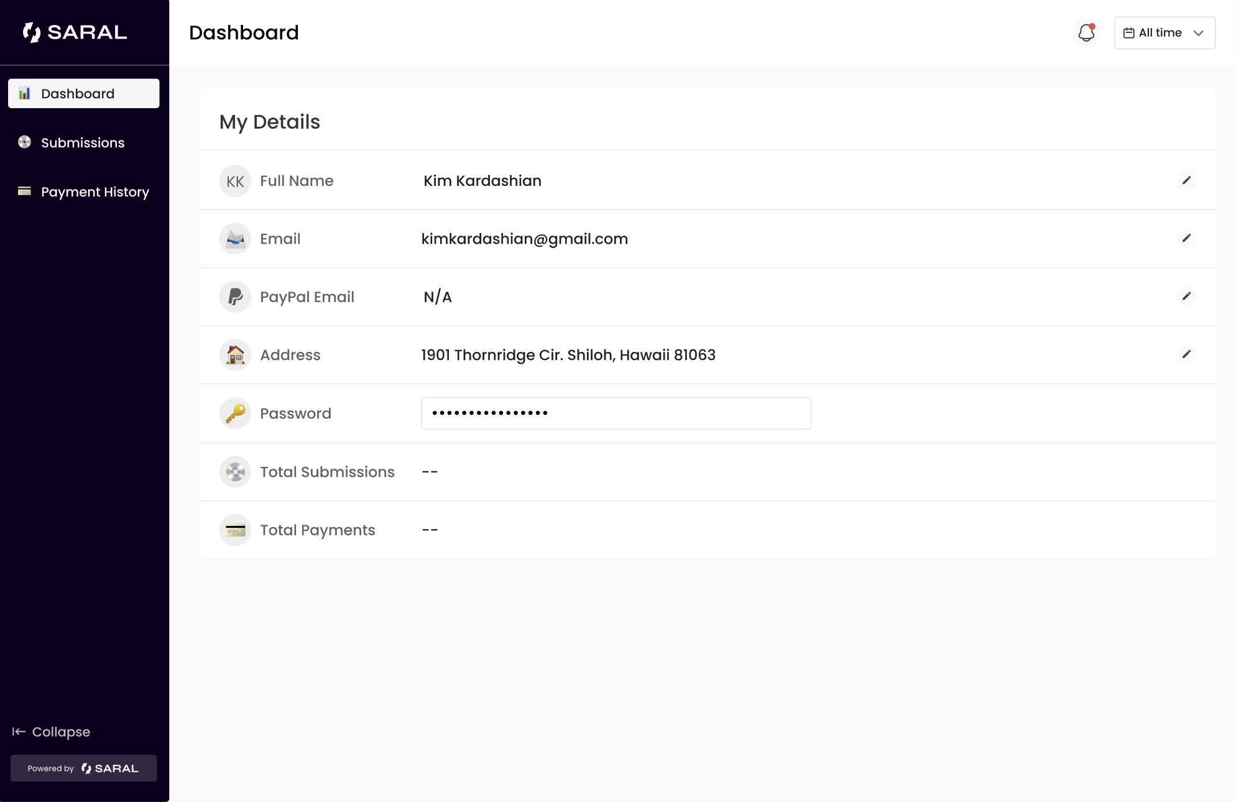Click the Dashboard bar chart icon

click(x=24, y=93)
